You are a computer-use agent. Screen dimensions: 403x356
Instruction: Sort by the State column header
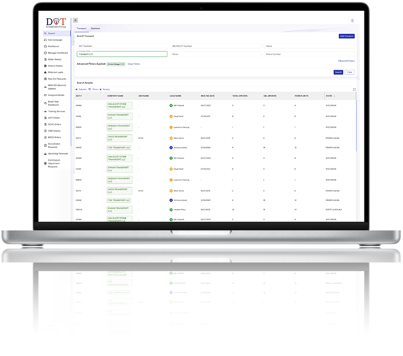coord(330,96)
